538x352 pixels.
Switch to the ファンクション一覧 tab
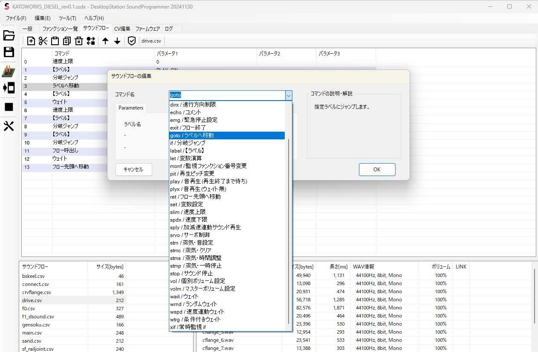point(60,29)
